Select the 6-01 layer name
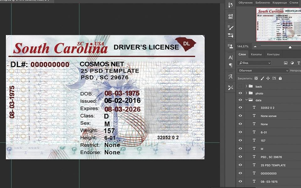This screenshot has height=188, width=301. (x=264, y=132)
